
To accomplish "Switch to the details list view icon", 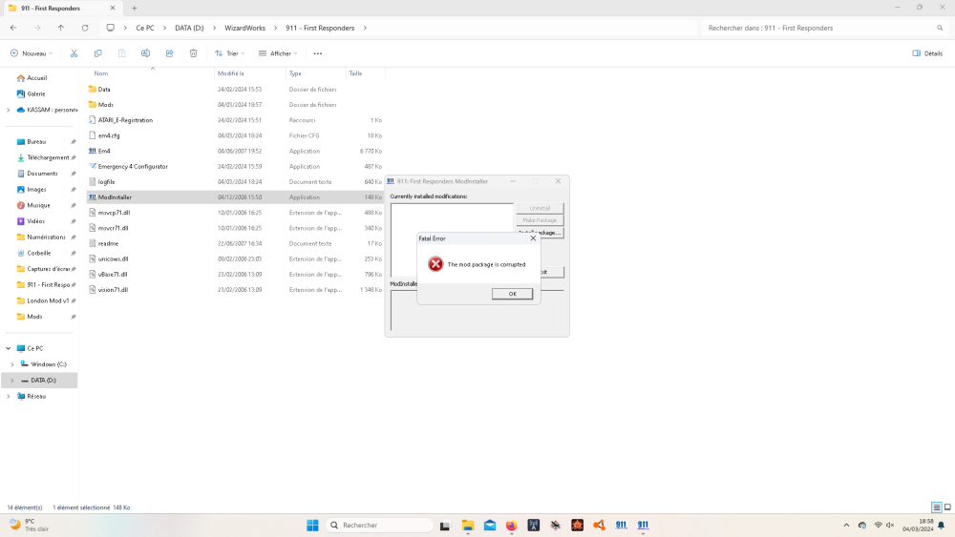I will click(937, 507).
